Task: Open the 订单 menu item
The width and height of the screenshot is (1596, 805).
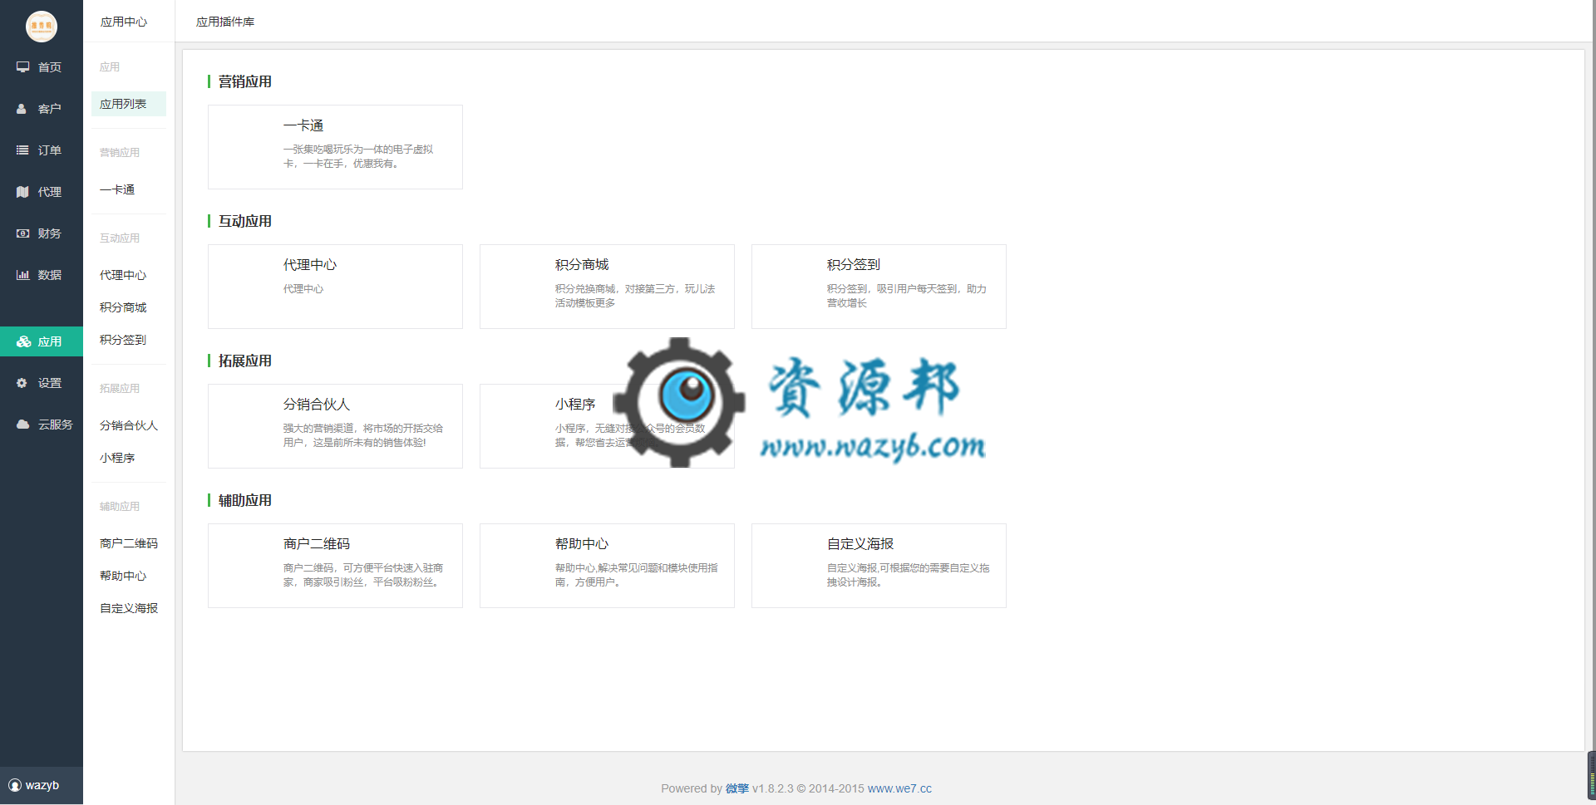Action: click(x=42, y=150)
